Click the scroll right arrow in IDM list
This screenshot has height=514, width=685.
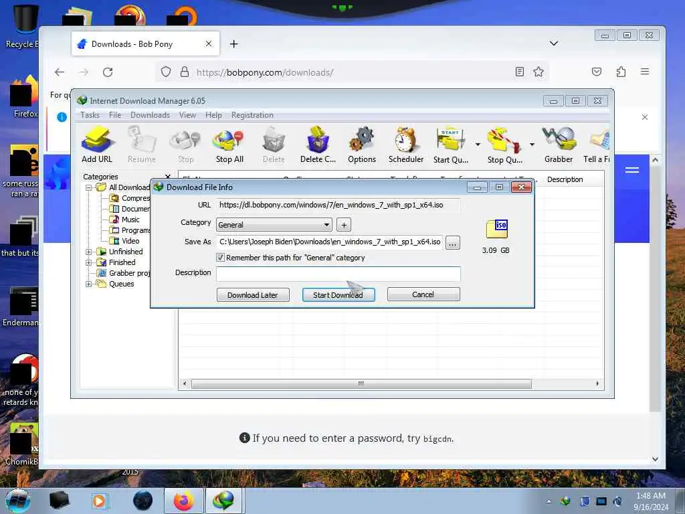click(x=597, y=383)
